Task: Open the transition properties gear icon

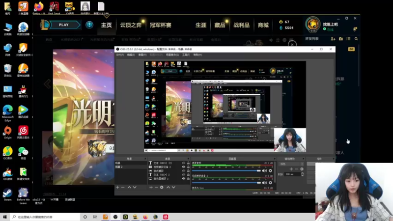Action: pyautogui.click(x=302, y=169)
